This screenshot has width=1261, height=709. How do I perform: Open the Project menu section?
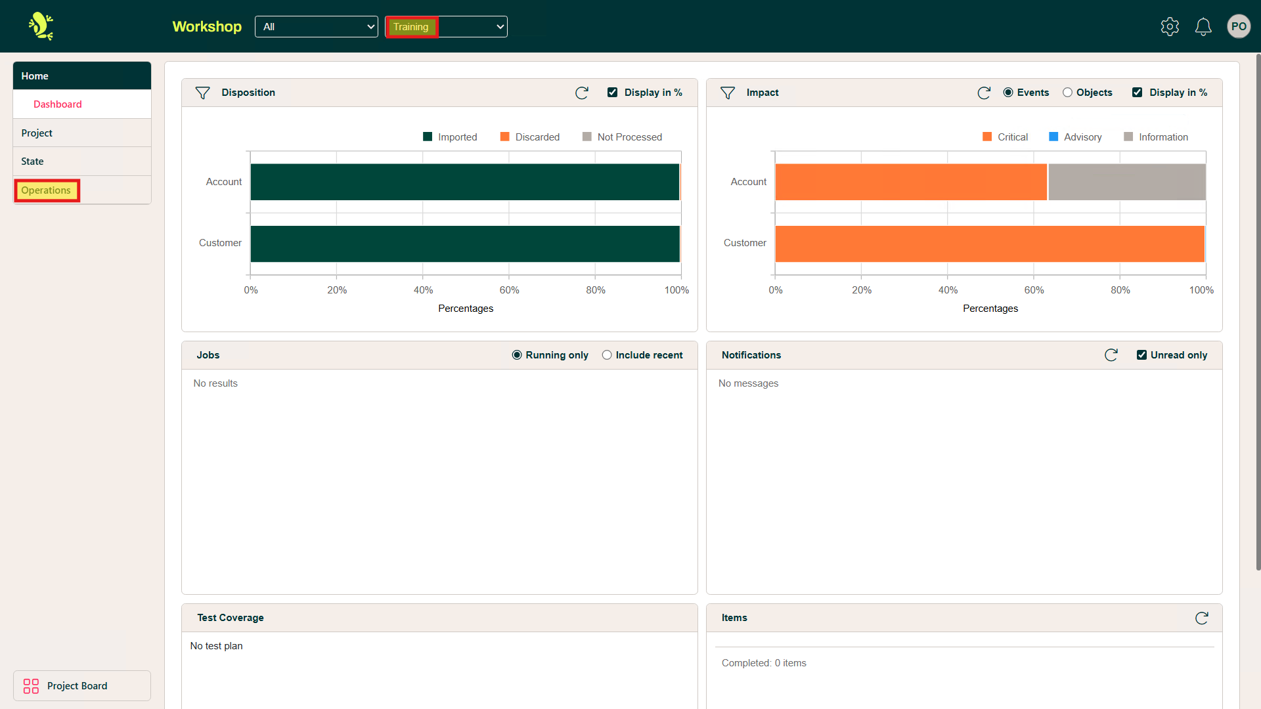click(x=37, y=133)
